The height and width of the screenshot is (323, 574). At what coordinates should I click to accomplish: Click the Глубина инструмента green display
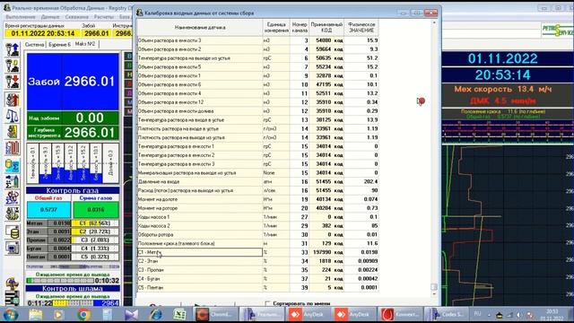click(73, 133)
